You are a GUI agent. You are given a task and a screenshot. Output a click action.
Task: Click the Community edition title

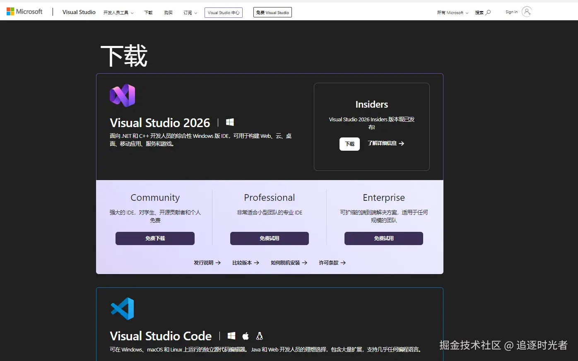pos(155,197)
